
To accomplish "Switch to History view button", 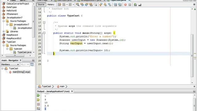I will (x=51, y=5).
